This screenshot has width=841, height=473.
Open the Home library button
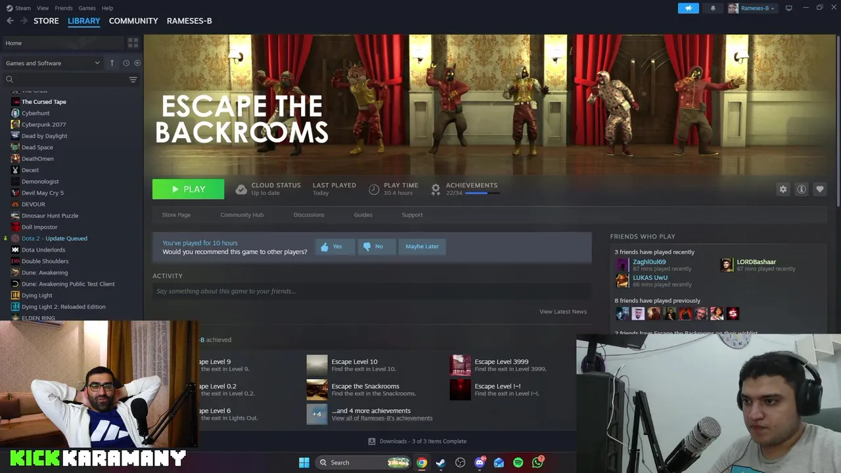pos(63,43)
